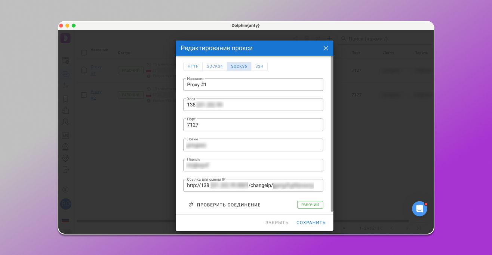Screen dimensions: 492x255
Task: Tick the checkbox for Proxy #1 row
Action: coord(84,70)
